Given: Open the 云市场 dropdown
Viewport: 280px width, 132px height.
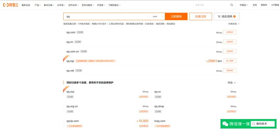Looking at the screenshot, I should tap(61, 5).
